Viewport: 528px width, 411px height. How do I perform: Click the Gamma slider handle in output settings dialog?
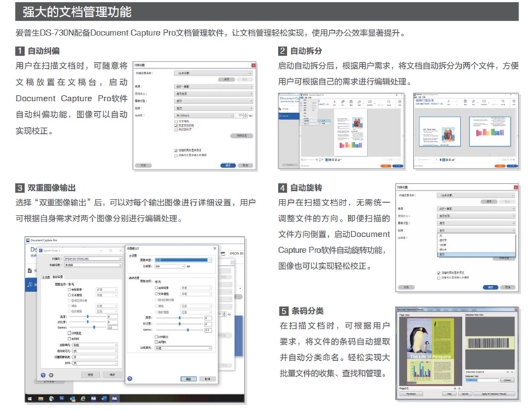coord(188,330)
